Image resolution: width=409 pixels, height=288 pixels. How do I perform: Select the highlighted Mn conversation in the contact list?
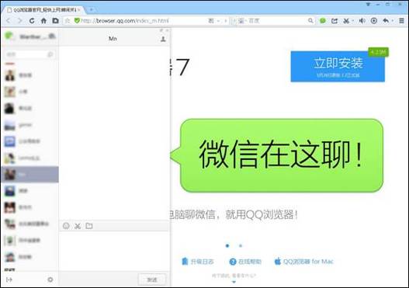(30, 174)
